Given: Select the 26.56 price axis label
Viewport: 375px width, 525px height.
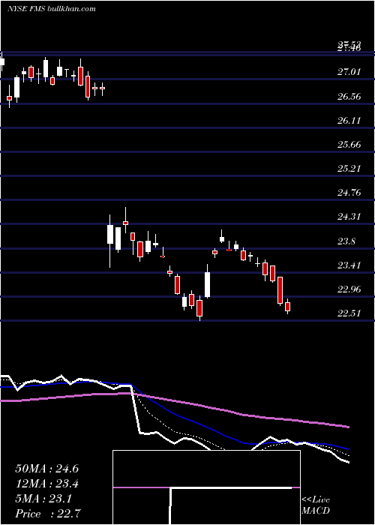Looking at the screenshot, I should point(349,97).
